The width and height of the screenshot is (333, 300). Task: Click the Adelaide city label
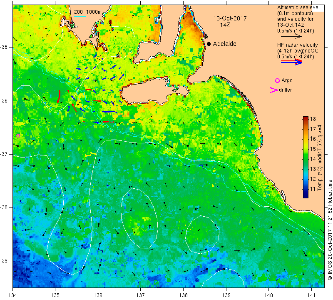click(x=225, y=44)
